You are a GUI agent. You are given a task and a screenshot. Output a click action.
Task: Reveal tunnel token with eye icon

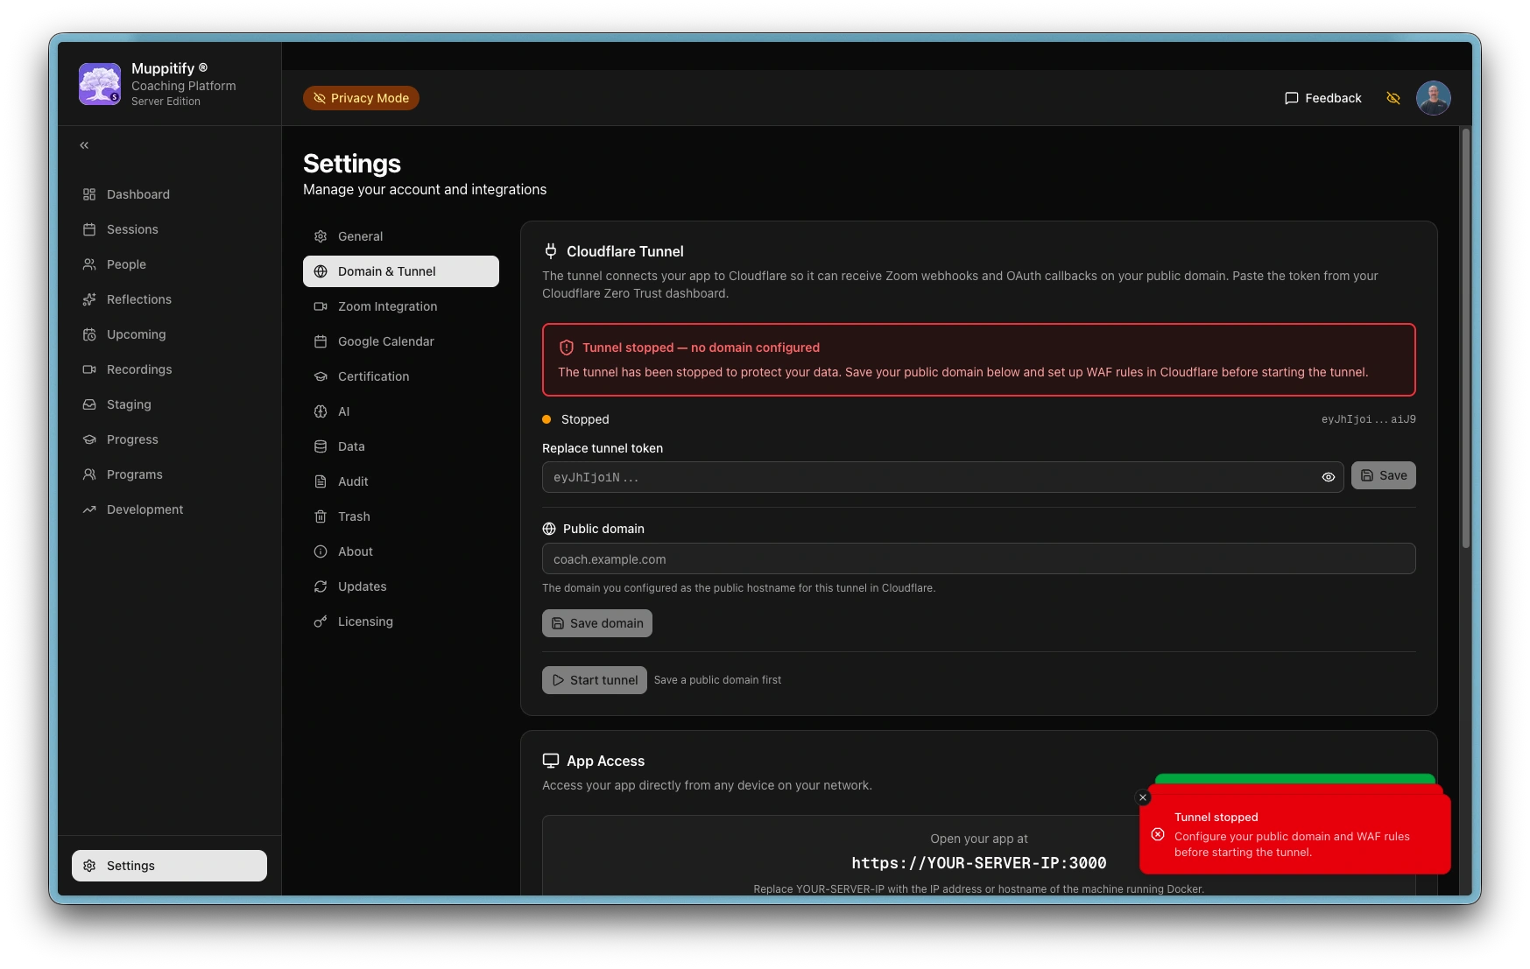coord(1328,477)
